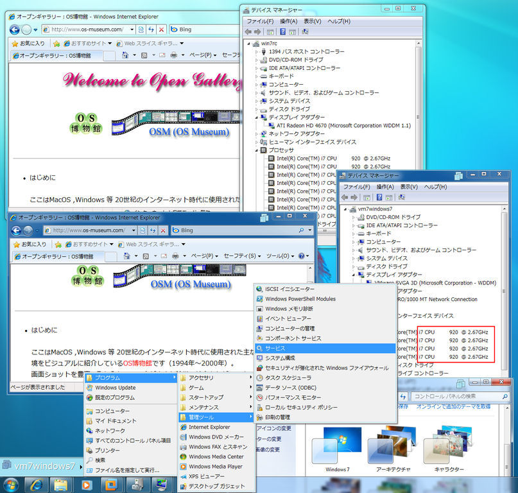Image resolution: width=518 pixels, height=493 pixels.
Task: Click print icon in front IE command bar
Action: point(175,255)
